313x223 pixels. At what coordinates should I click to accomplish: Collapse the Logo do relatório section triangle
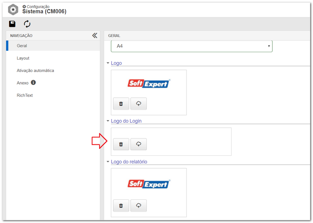pos(108,162)
